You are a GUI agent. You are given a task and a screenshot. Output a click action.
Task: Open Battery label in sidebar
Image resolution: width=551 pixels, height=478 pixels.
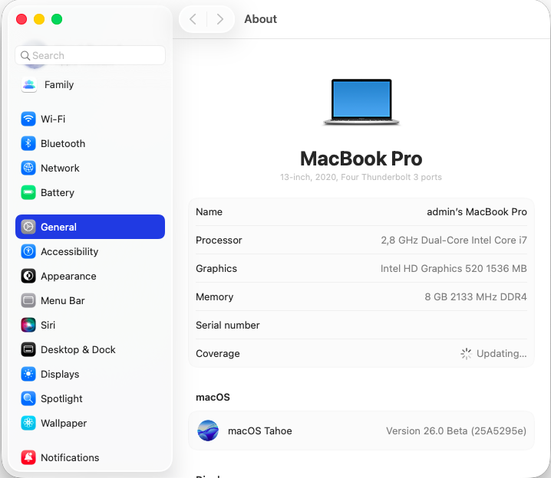58,192
